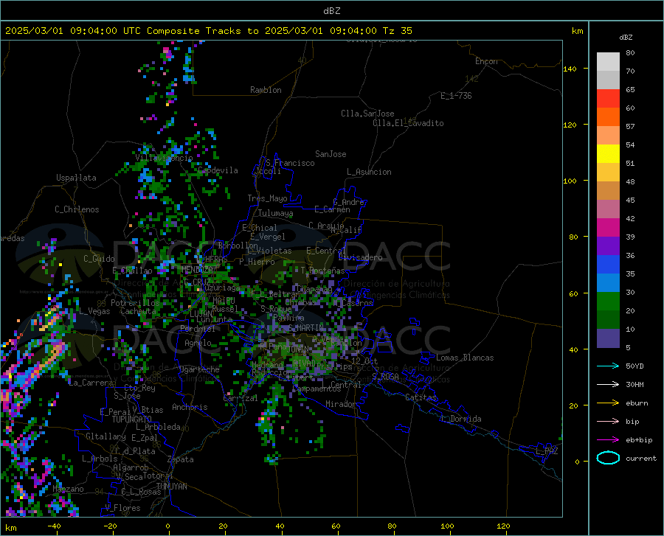The width and height of the screenshot is (664, 536).
Task: Pick the royal blue swatch between 36 and 35
Action: click(608, 265)
